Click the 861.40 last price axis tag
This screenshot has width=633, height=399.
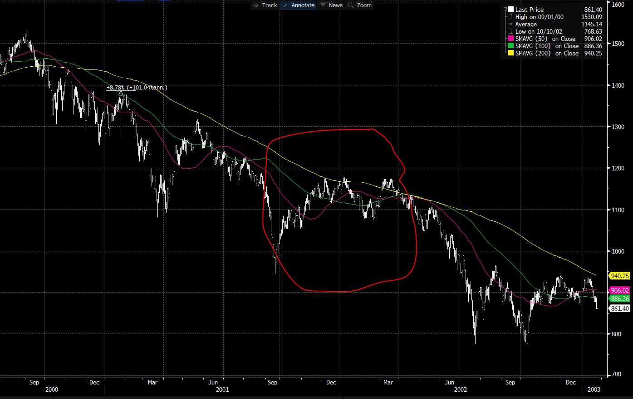620,309
